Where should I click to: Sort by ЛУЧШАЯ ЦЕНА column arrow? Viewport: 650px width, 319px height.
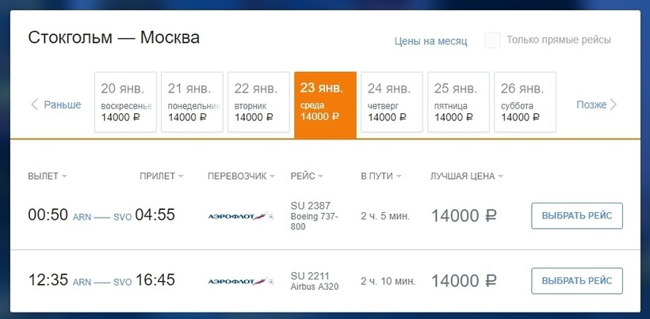point(501,176)
